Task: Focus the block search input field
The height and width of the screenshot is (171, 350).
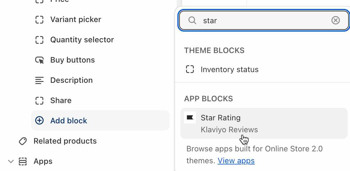Action: [263, 21]
